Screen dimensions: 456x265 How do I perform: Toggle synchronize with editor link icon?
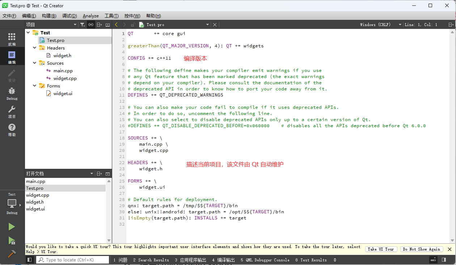click(x=91, y=25)
